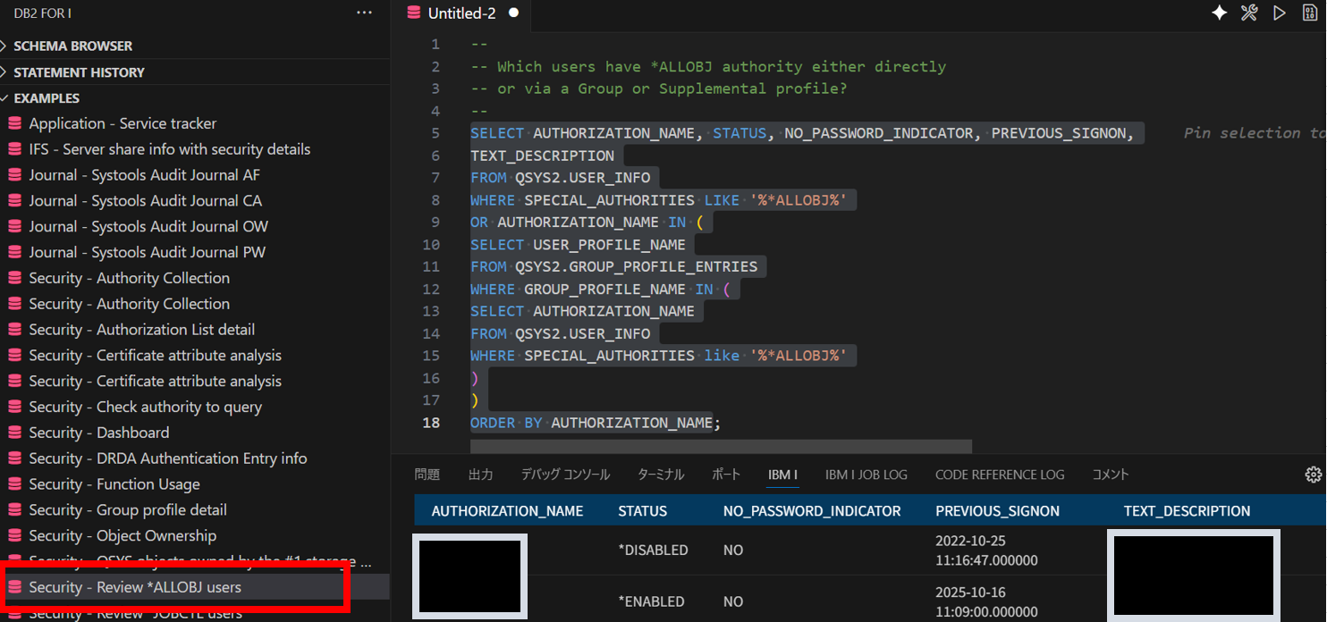1327x622 pixels.
Task: Open the デバッグ コンソール tab
Action: click(x=565, y=475)
